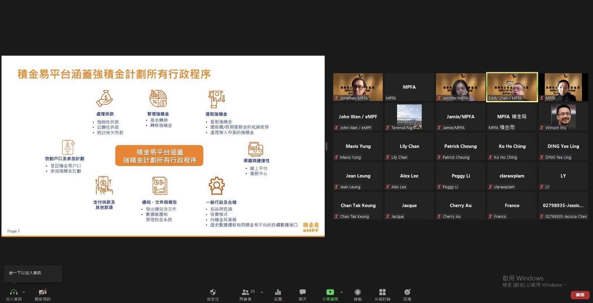Select Cherry Au participant tile

[461, 205]
